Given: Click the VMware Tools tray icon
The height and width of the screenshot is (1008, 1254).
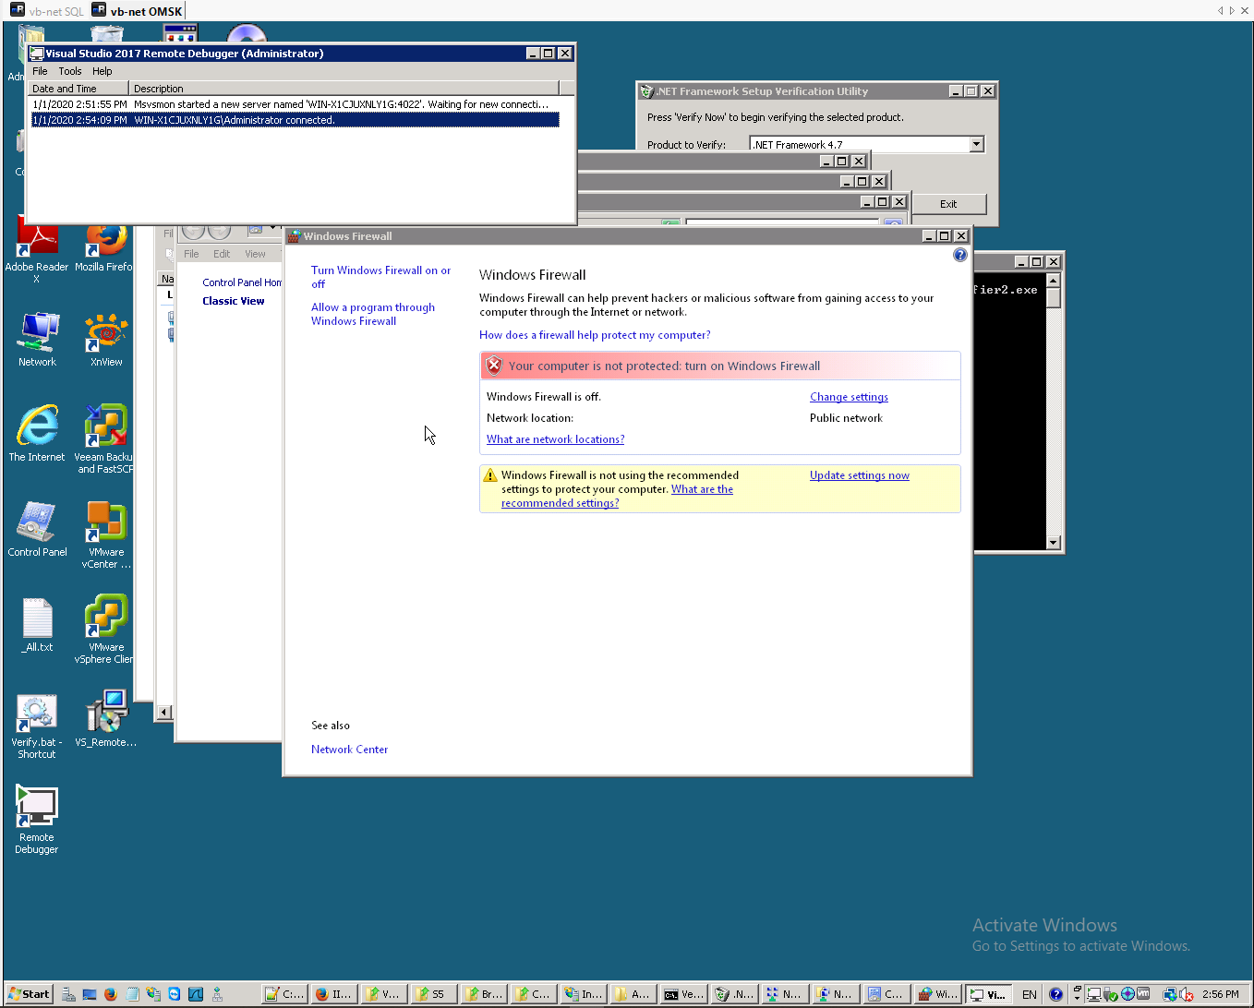Looking at the screenshot, I should point(1143,994).
